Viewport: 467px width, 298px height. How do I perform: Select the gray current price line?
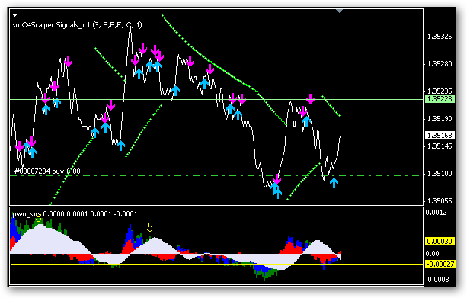pyautogui.click(x=216, y=136)
